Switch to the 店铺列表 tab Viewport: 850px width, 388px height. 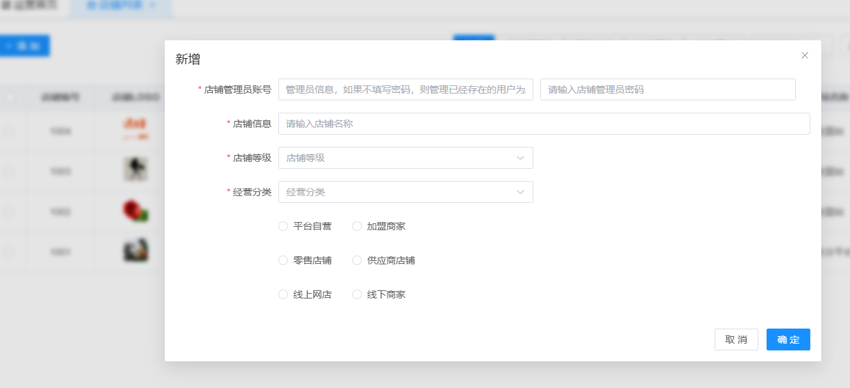[116, 5]
